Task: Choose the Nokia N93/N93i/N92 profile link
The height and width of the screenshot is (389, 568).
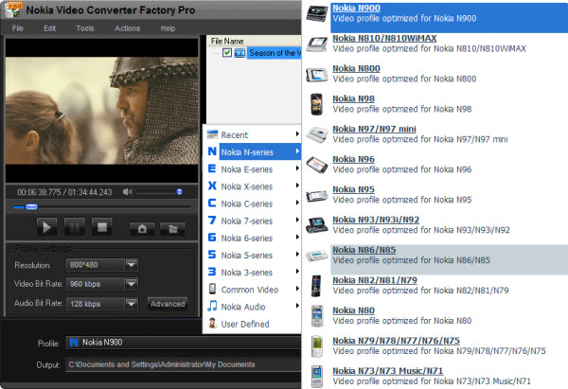Action: [x=376, y=220]
